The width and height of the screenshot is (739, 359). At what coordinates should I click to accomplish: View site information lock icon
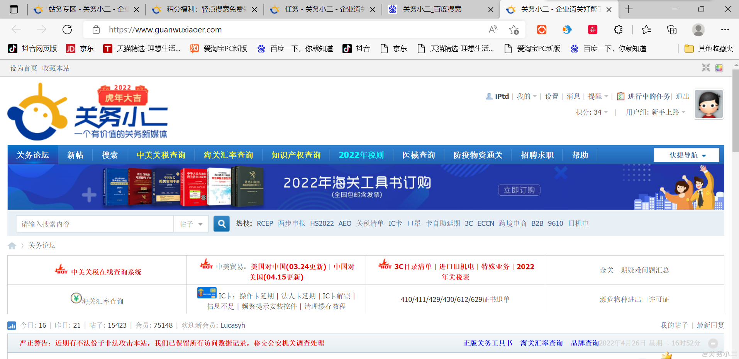(96, 30)
